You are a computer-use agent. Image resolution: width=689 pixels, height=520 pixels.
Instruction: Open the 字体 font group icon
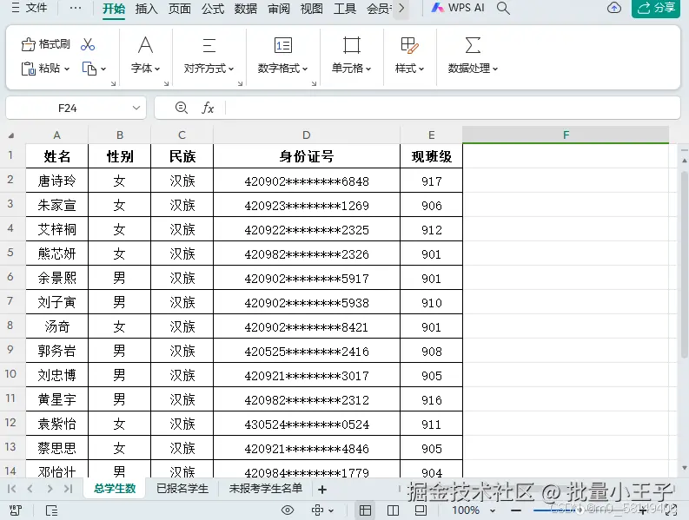(145, 45)
